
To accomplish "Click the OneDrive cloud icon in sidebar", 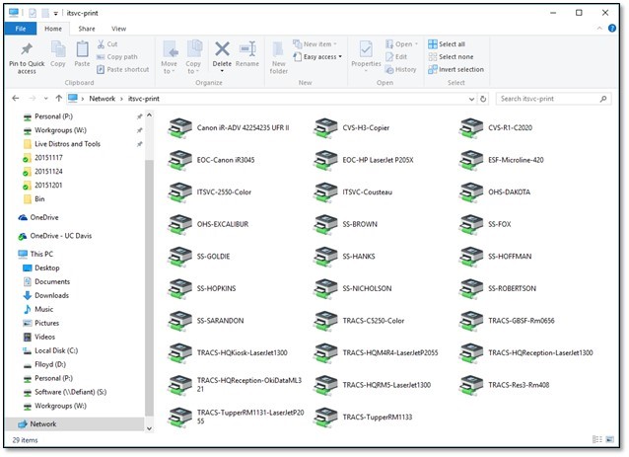I will pyautogui.click(x=24, y=217).
